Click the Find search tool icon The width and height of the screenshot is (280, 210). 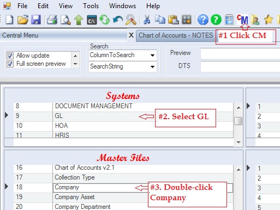pos(131,20)
